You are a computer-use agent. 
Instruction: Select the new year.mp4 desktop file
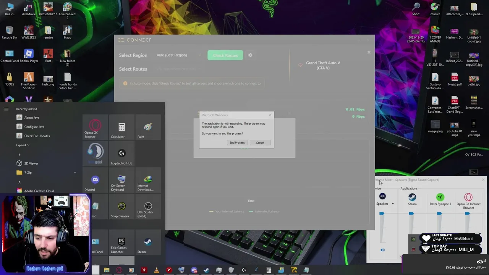474,129
